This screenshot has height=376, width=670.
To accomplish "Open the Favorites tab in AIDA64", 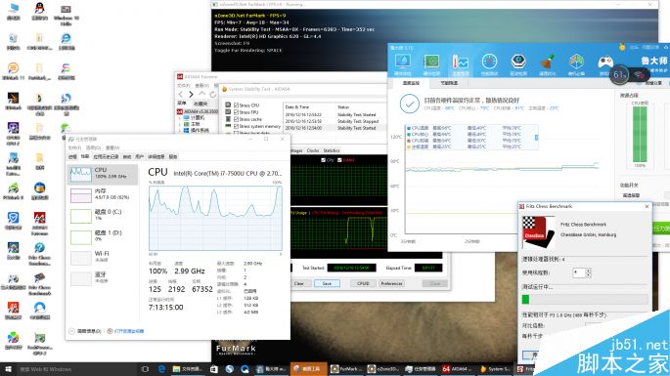I will click(x=201, y=104).
